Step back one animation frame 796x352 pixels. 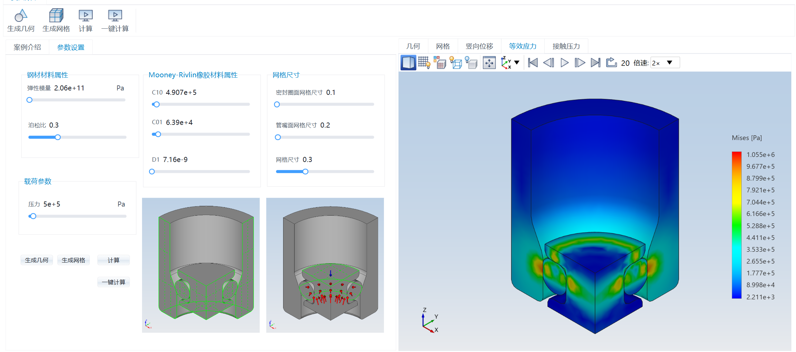click(549, 63)
